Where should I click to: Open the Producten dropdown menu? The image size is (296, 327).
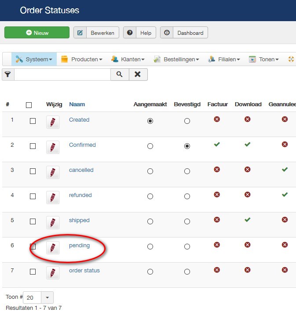point(82,59)
